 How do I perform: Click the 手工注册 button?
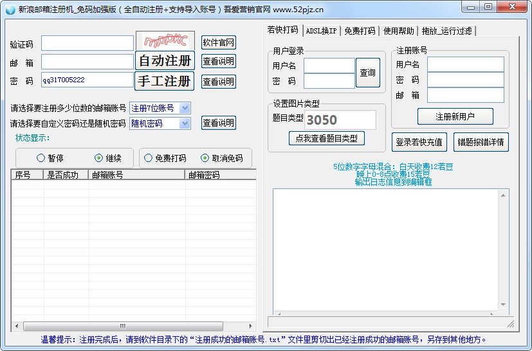pyautogui.click(x=164, y=81)
